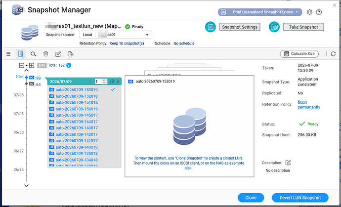Refresh the snapshot list

(333, 54)
